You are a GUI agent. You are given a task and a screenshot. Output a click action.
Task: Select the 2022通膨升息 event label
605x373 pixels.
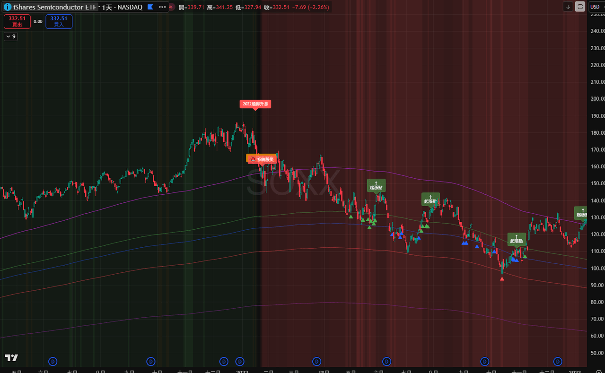255,104
